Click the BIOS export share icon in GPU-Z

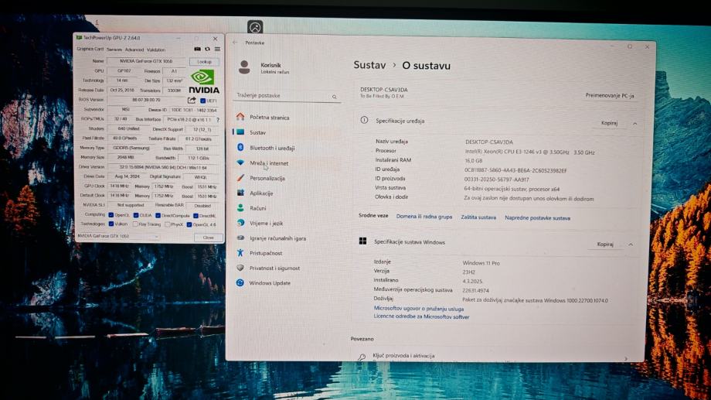click(x=192, y=101)
